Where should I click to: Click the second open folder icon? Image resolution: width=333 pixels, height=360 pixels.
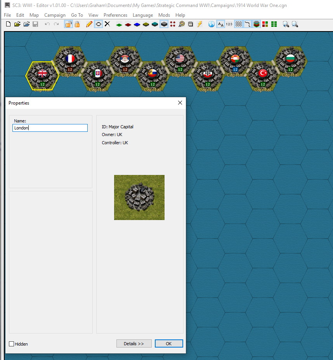coord(26,24)
